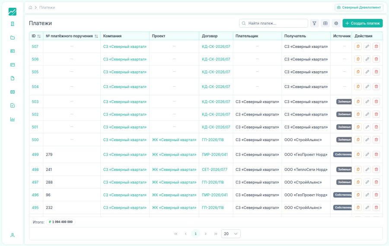The image size is (389, 246).
Task: Go to home via breadcrumb house icon
Action: [30, 7]
